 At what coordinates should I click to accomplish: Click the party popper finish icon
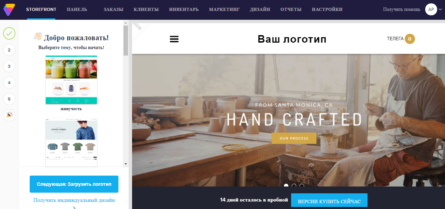(x=9, y=115)
